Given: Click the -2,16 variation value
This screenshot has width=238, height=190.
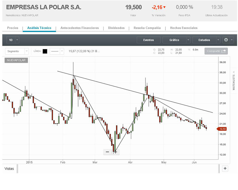Looking at the screenshot, I should pyautogui.click(x=157, y=7).
